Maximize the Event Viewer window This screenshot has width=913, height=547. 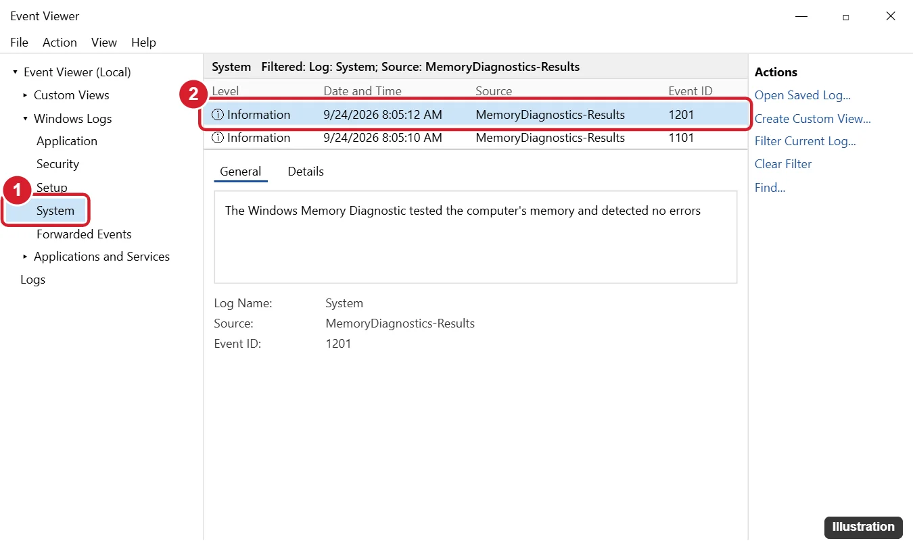pos(846,17)
